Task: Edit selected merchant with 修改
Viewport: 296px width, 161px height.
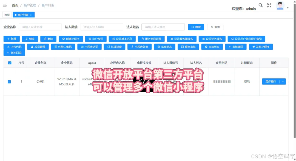Action: [x=30, y=39]
